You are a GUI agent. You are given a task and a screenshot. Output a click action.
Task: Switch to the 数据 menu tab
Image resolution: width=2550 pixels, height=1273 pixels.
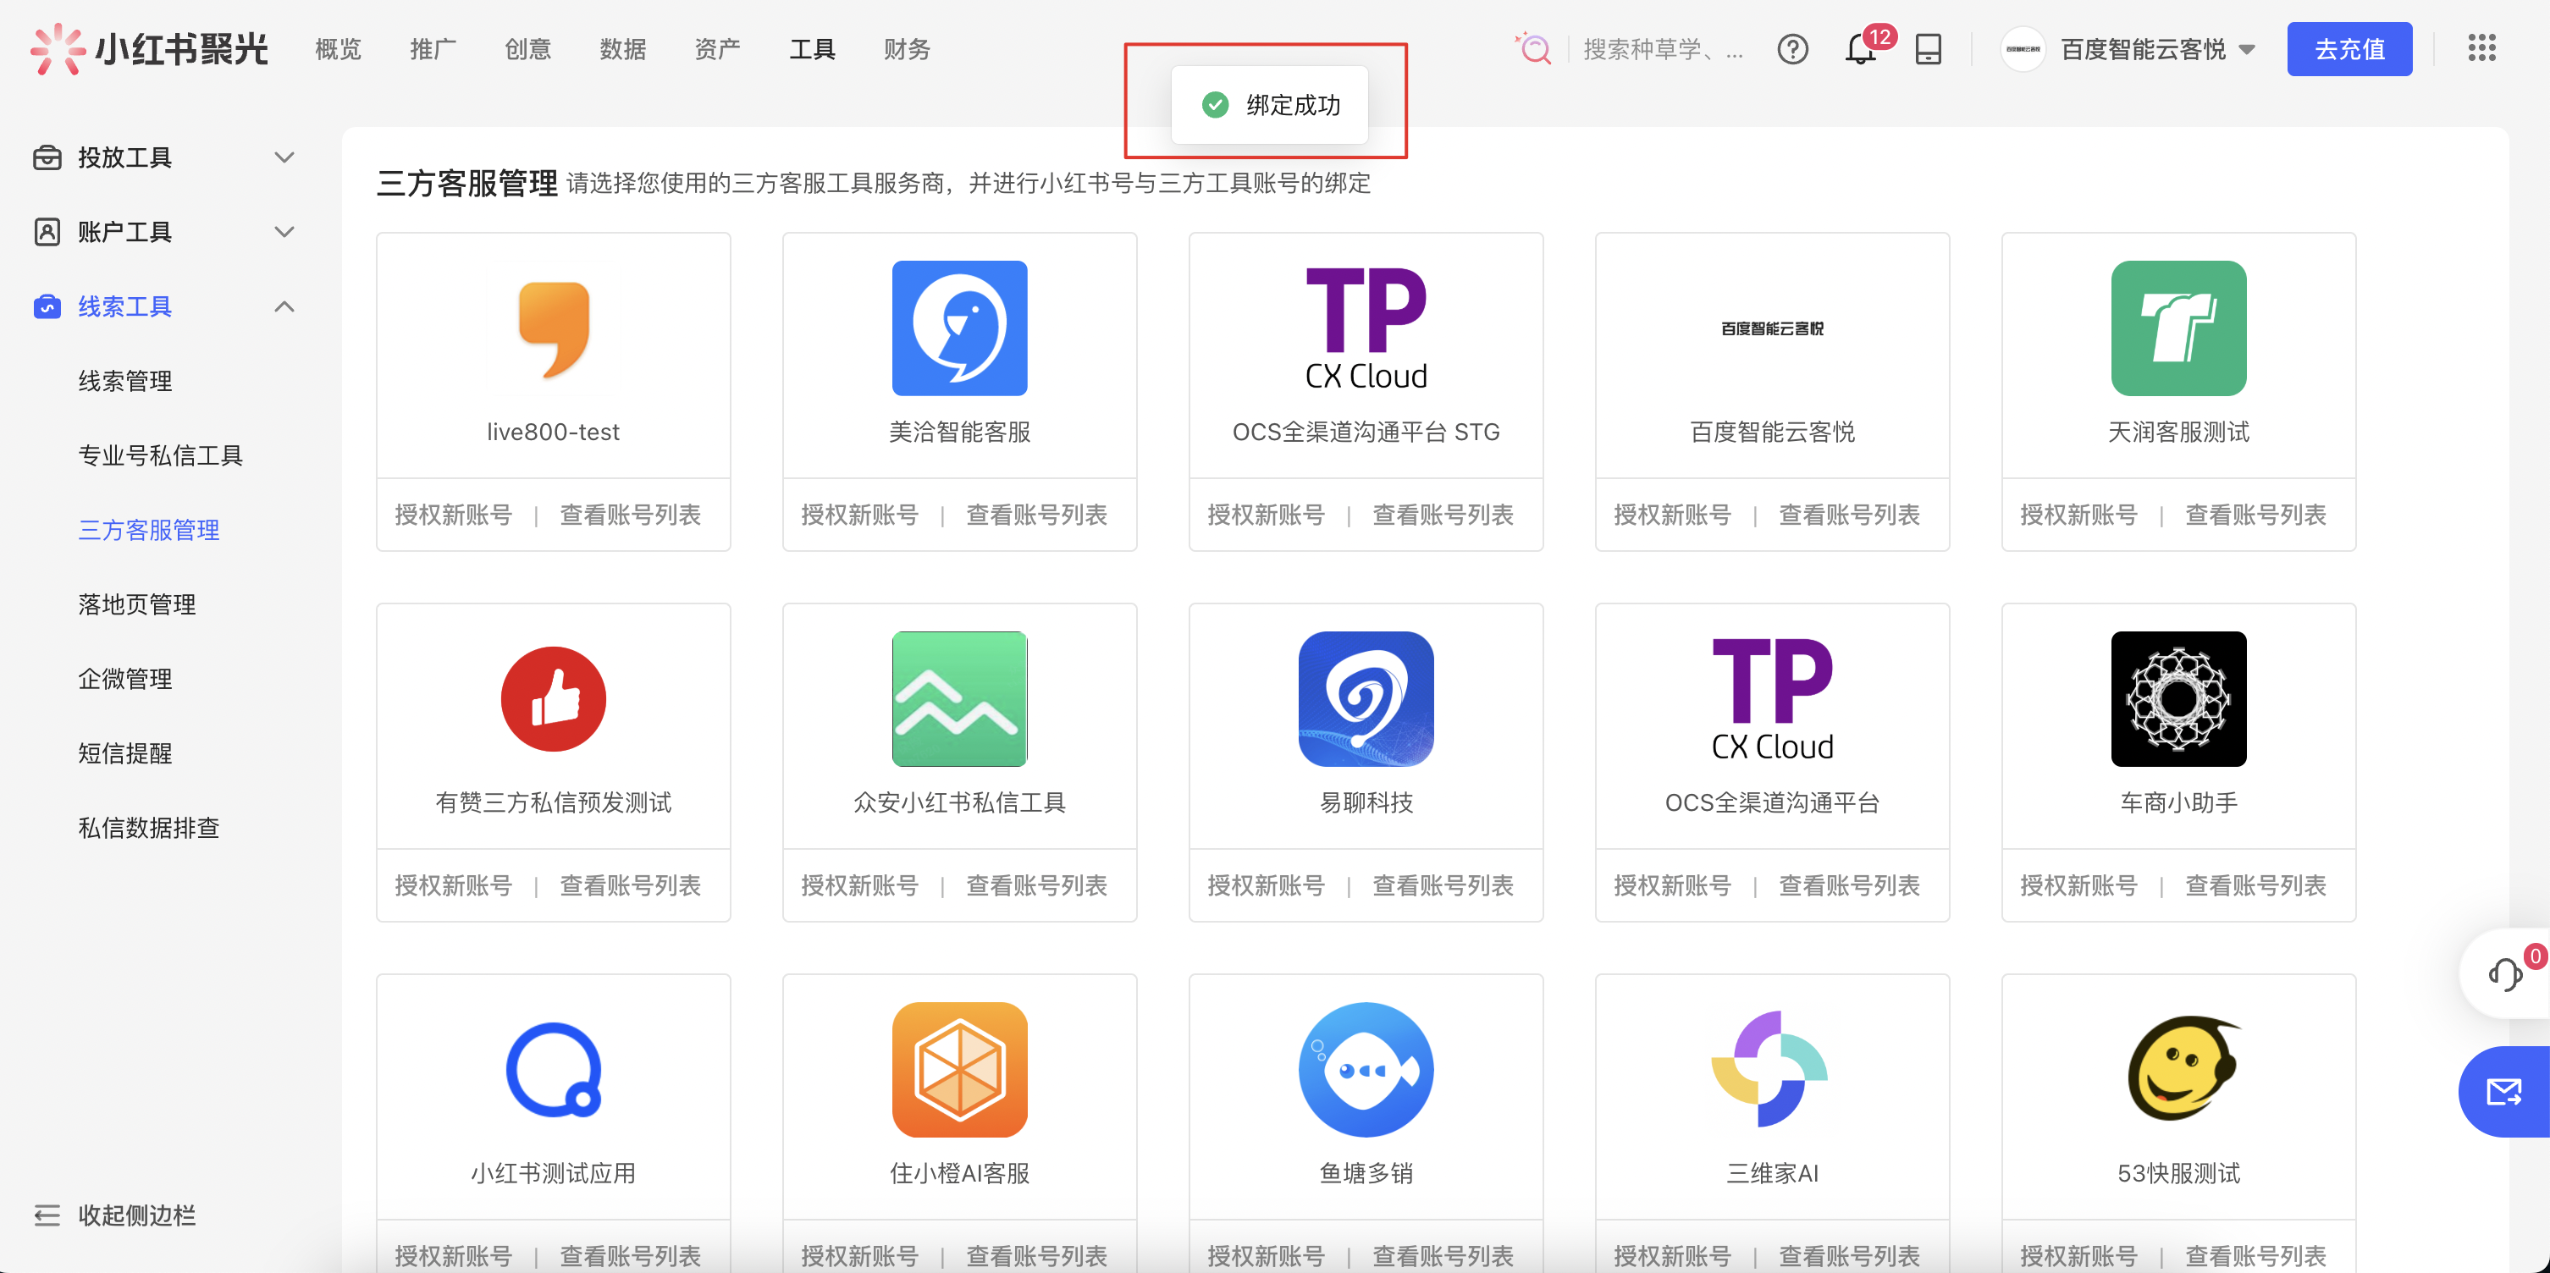(x=622, y=48)
